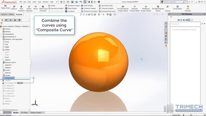Launch DriveWorksXpress Wizard
This screenshot has height=116, width=206.
click(x=158, y=8)
